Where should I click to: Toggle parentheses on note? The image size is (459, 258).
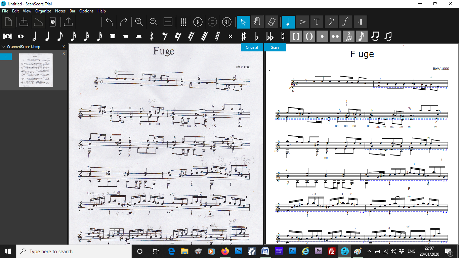click(x=309, y=36)
